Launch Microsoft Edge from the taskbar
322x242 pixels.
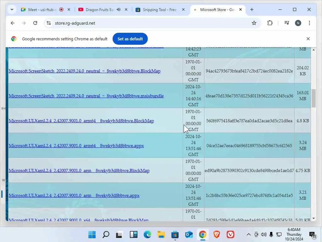click(147, 234)
